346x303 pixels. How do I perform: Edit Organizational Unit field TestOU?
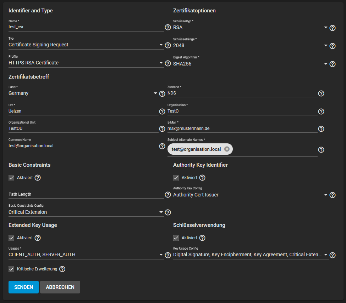83,129
